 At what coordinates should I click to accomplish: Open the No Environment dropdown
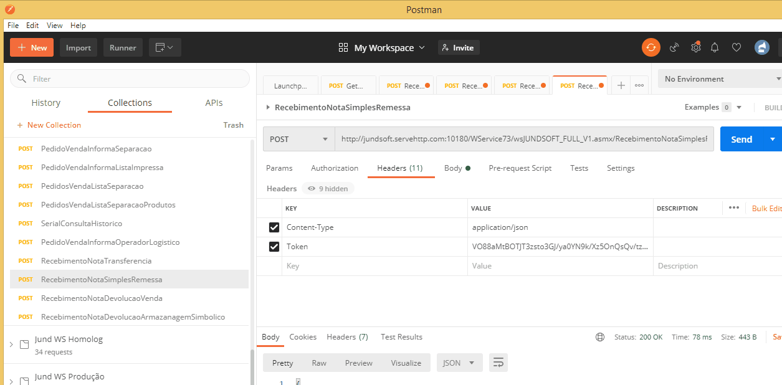(x=720, y=79)
